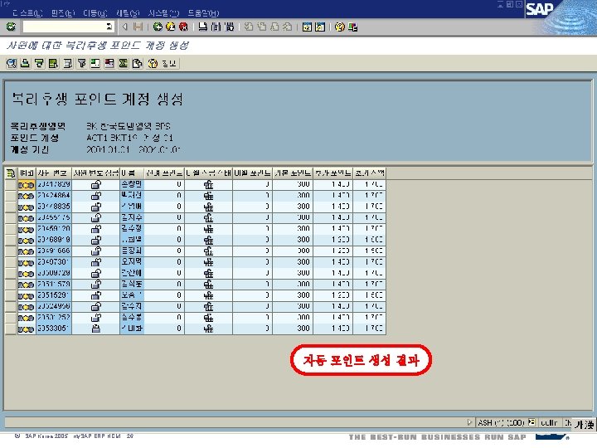Open the 시스템(Y) menu
The height and width of the screenshot is (448, 597).
coord(163,13)
